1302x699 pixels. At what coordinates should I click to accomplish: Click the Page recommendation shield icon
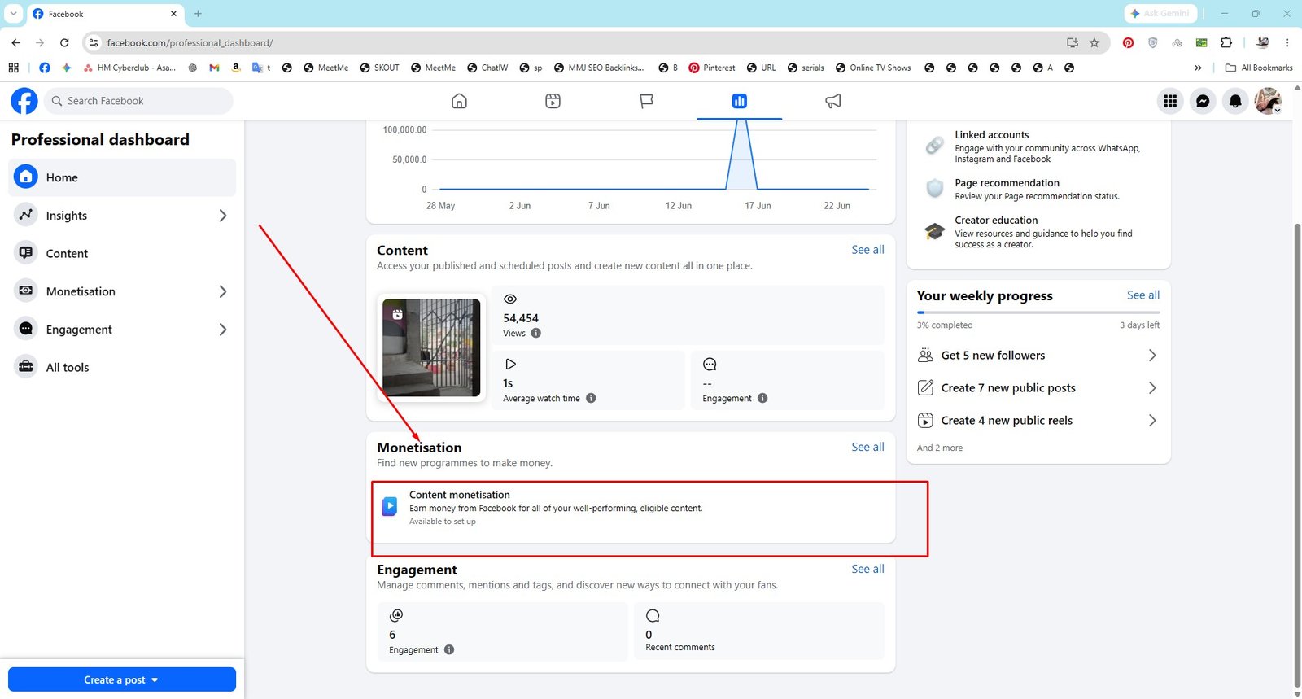pyautogui.click(x=935, y=189)
